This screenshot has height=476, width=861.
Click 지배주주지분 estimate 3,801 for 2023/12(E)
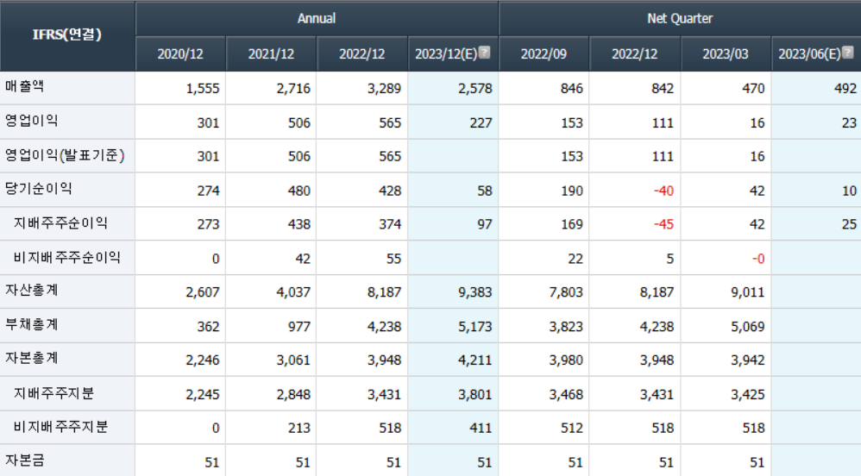tap(475, 395)
